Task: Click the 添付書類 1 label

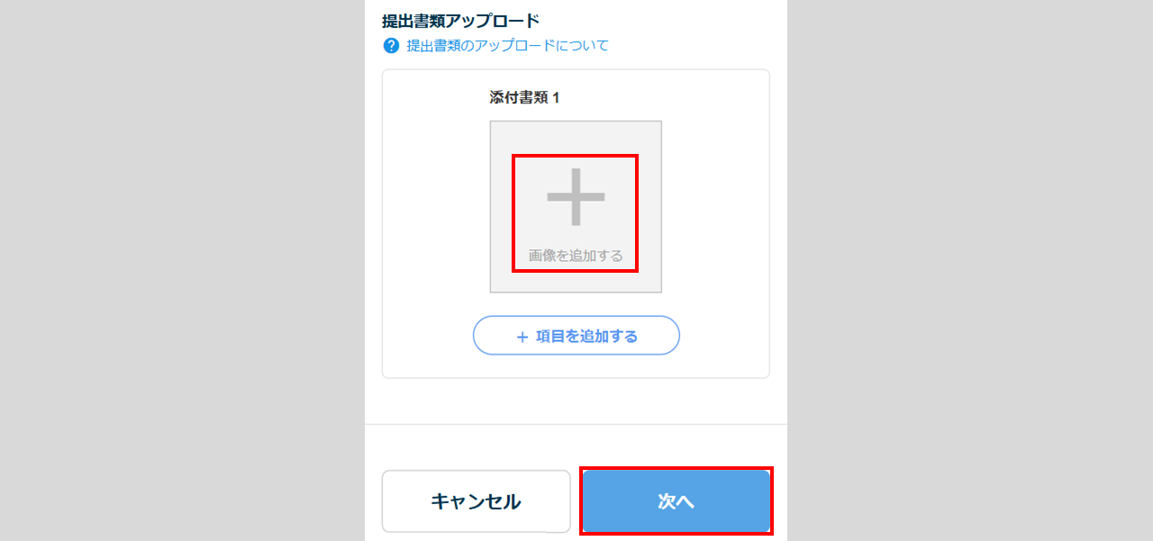Action: click(x=524, y=97)
